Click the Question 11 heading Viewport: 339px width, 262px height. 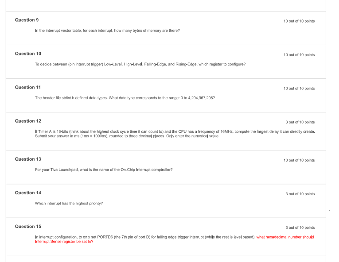(x=27, y=87)
